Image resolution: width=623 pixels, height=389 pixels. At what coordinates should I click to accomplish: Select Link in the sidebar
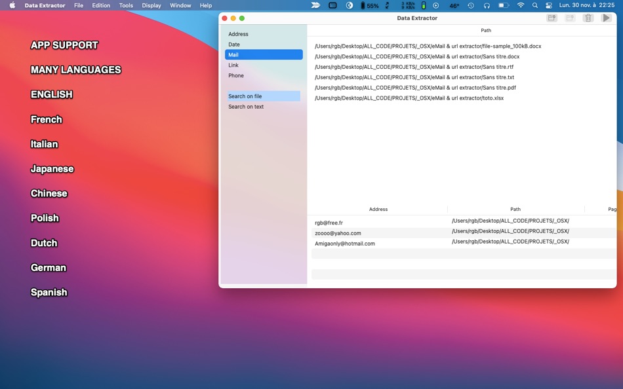coord(264,65)
